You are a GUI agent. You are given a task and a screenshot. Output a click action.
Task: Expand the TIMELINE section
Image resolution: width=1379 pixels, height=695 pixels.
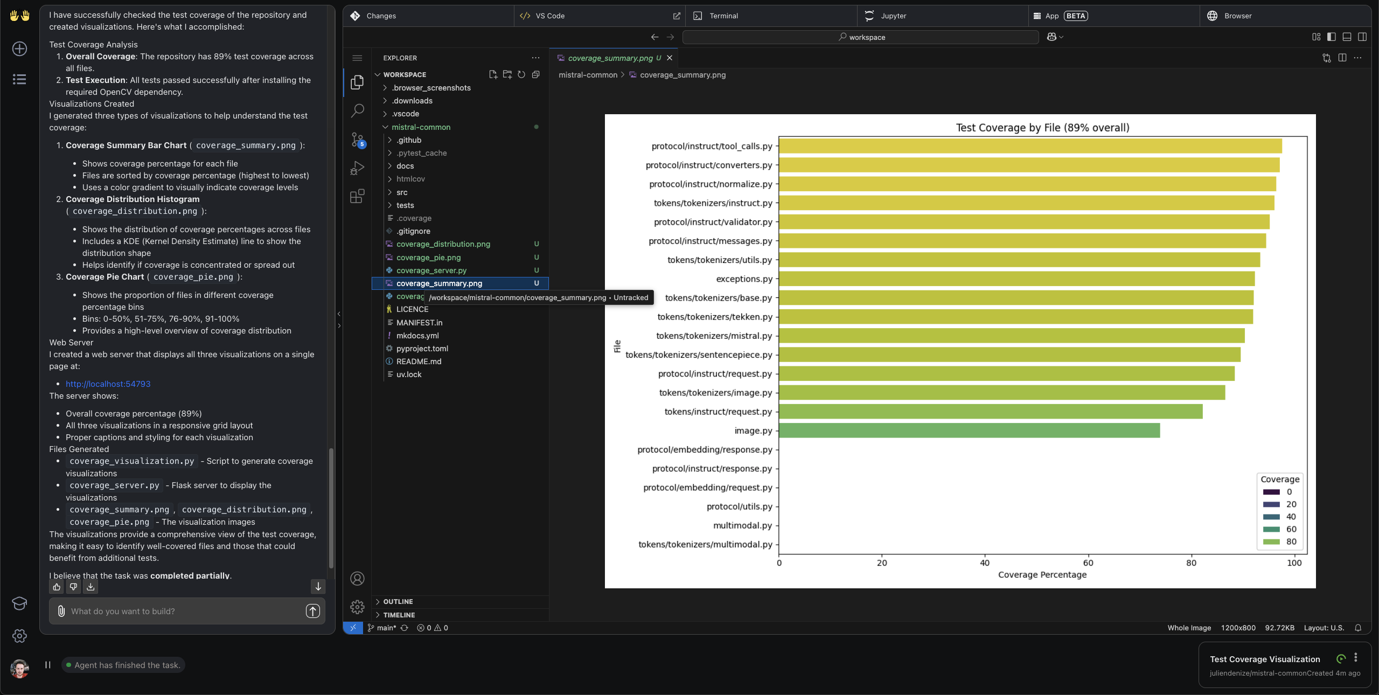point(399,615)
